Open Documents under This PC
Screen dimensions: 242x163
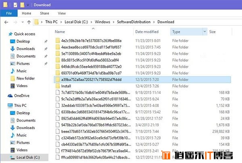coord(23,120)
